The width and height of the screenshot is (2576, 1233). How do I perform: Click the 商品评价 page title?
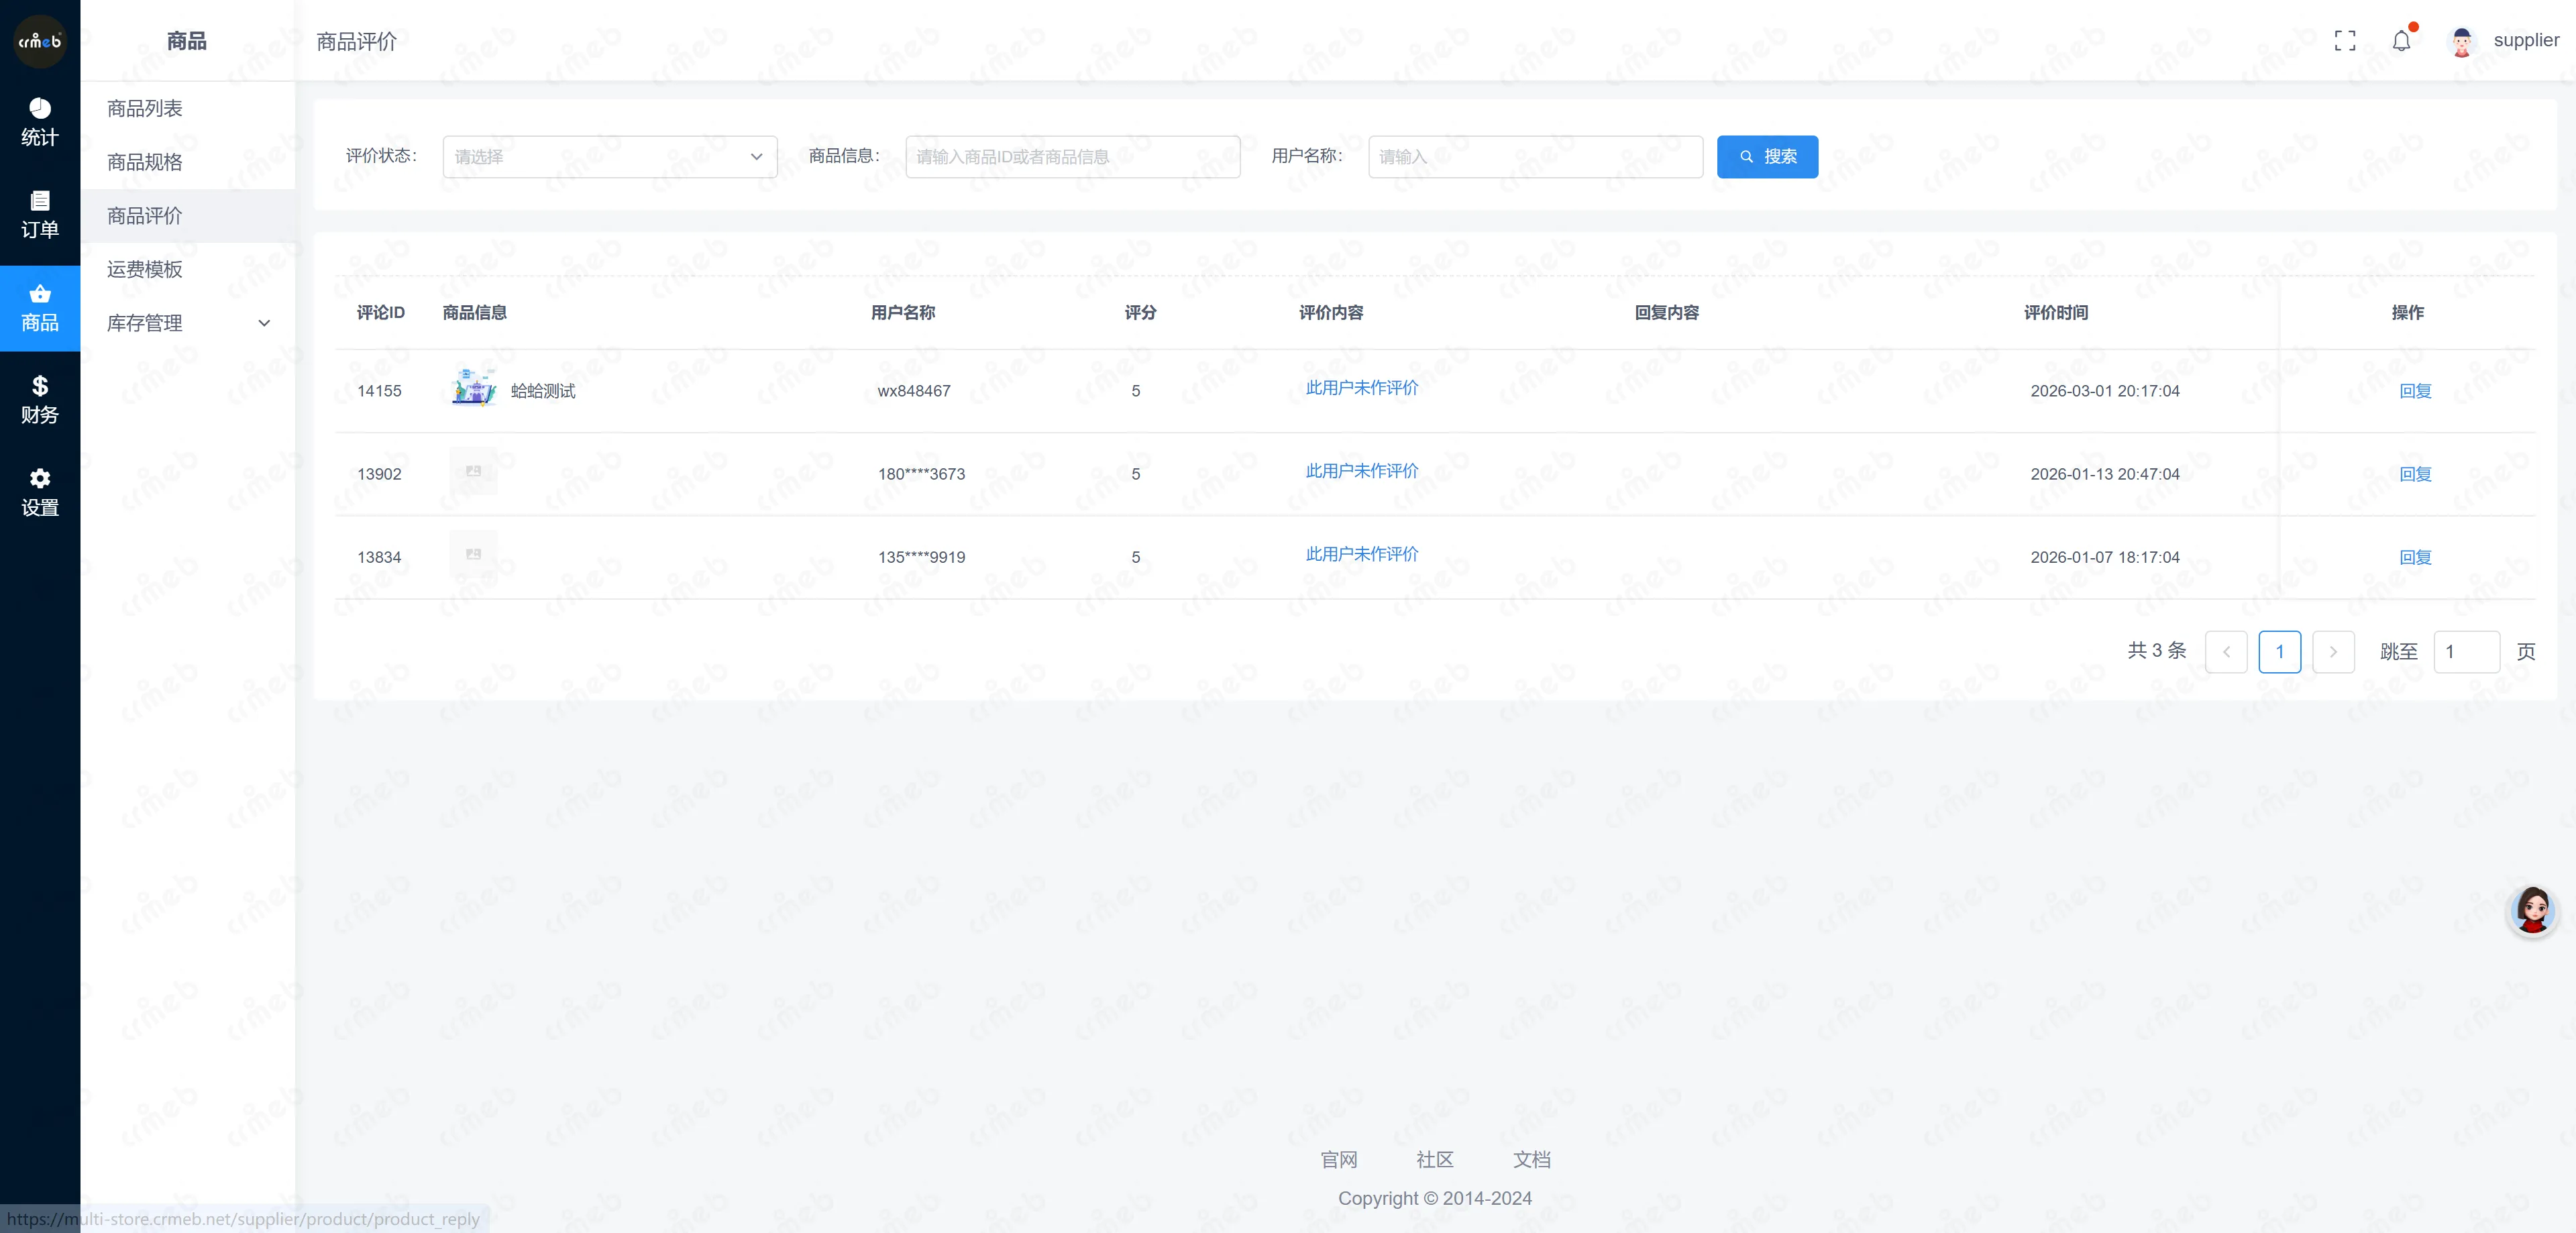[x=357, y=41]
